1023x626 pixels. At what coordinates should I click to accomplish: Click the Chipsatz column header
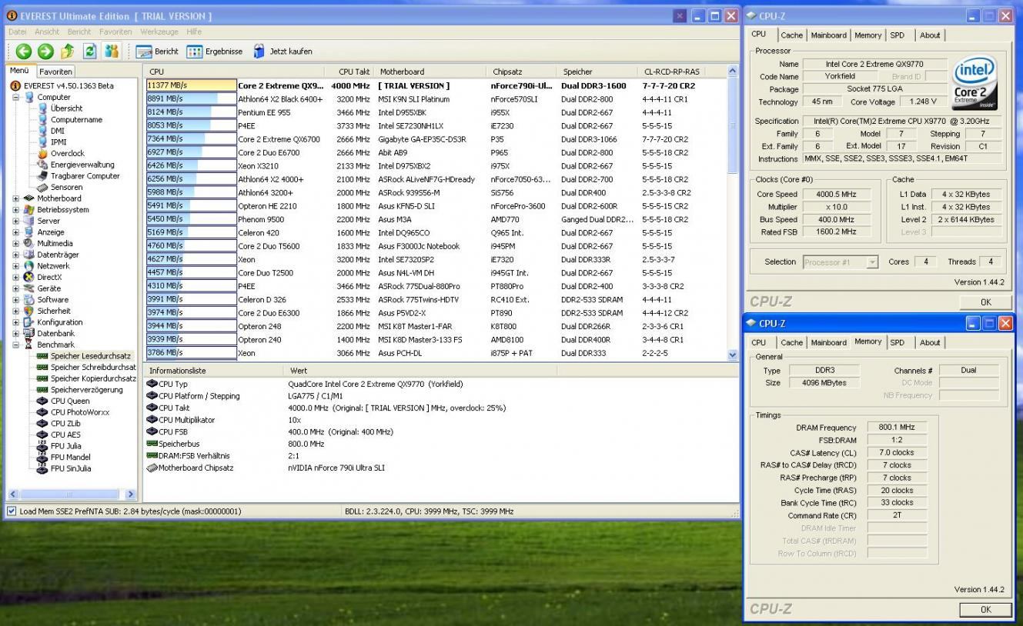523,72
